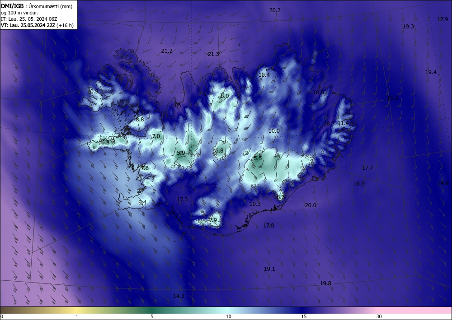Click the precipitation color scale bar
The image size is (452, 320).
pos(226,310)
